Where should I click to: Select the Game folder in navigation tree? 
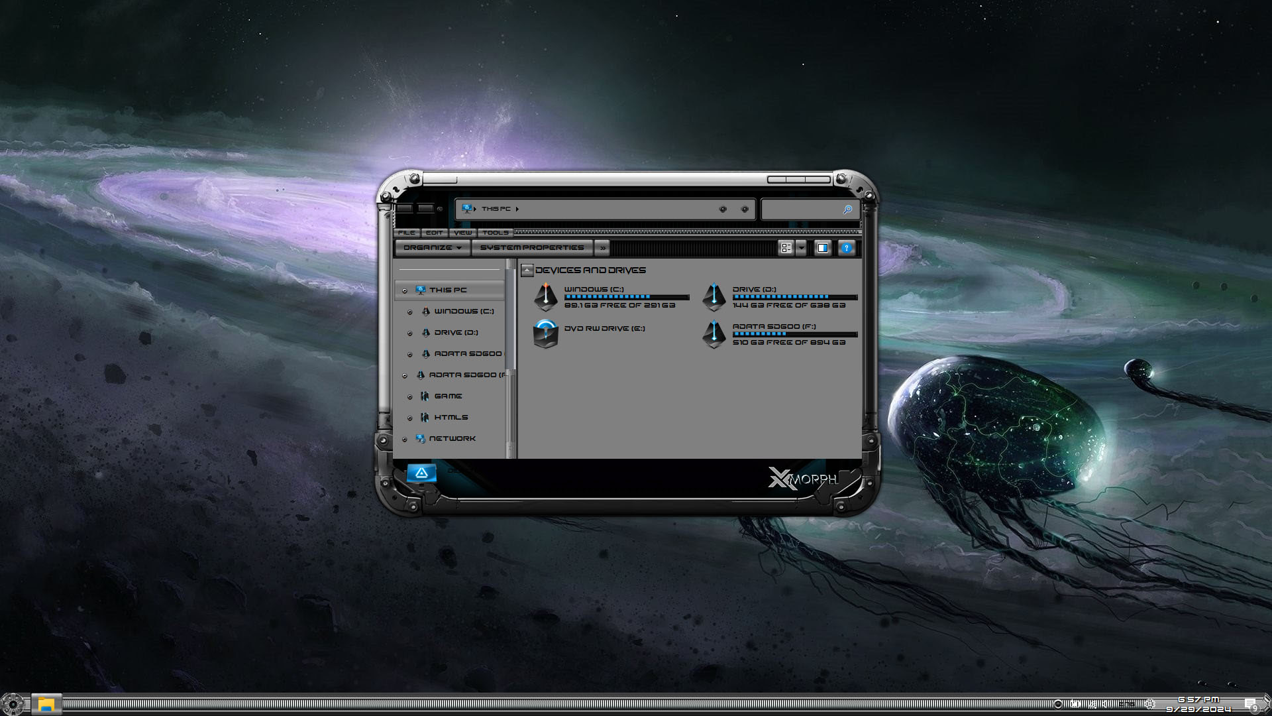click(x=448, y=396)
